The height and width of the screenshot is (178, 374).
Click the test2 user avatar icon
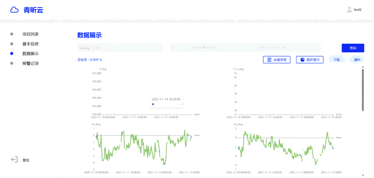click(x=349, y=10)
